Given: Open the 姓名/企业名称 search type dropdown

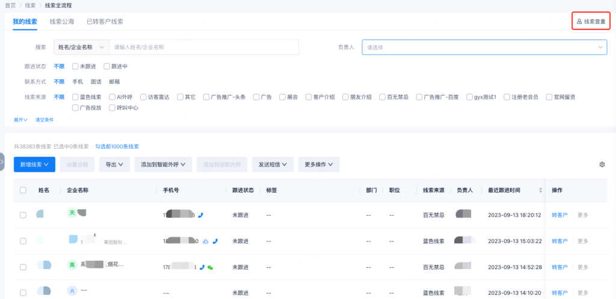Looking at the screenshot, I should (x=81, y=47).
